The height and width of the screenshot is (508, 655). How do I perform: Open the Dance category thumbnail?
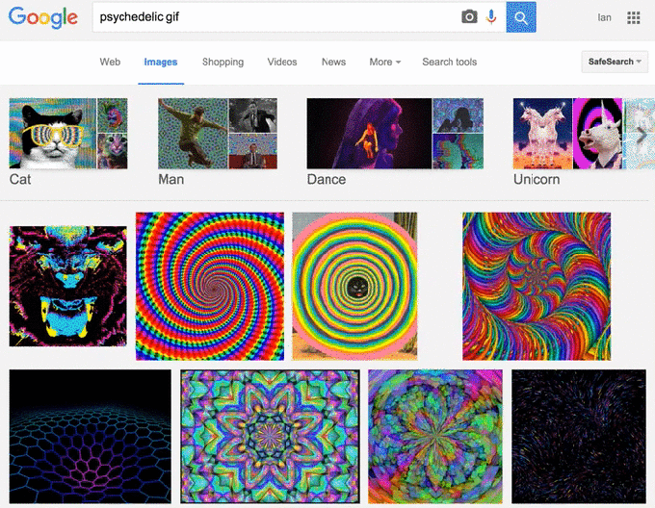point(368,134)
